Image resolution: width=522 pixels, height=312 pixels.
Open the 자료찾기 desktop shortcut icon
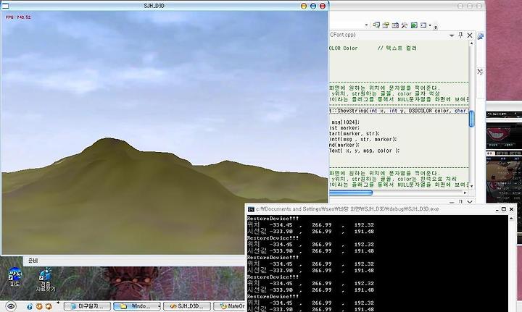[45, 279]
